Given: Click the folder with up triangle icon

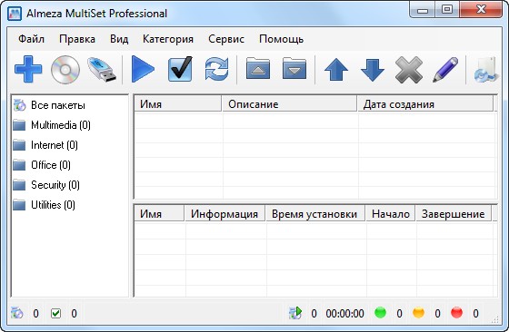Looking at the screenshot, I should click(258, 68).
